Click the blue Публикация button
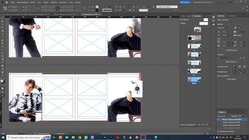The width and height of the screenshot is (249, 140). coord(185,2)
